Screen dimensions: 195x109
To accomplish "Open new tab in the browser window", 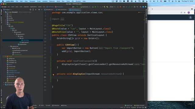I will (152, 9).
